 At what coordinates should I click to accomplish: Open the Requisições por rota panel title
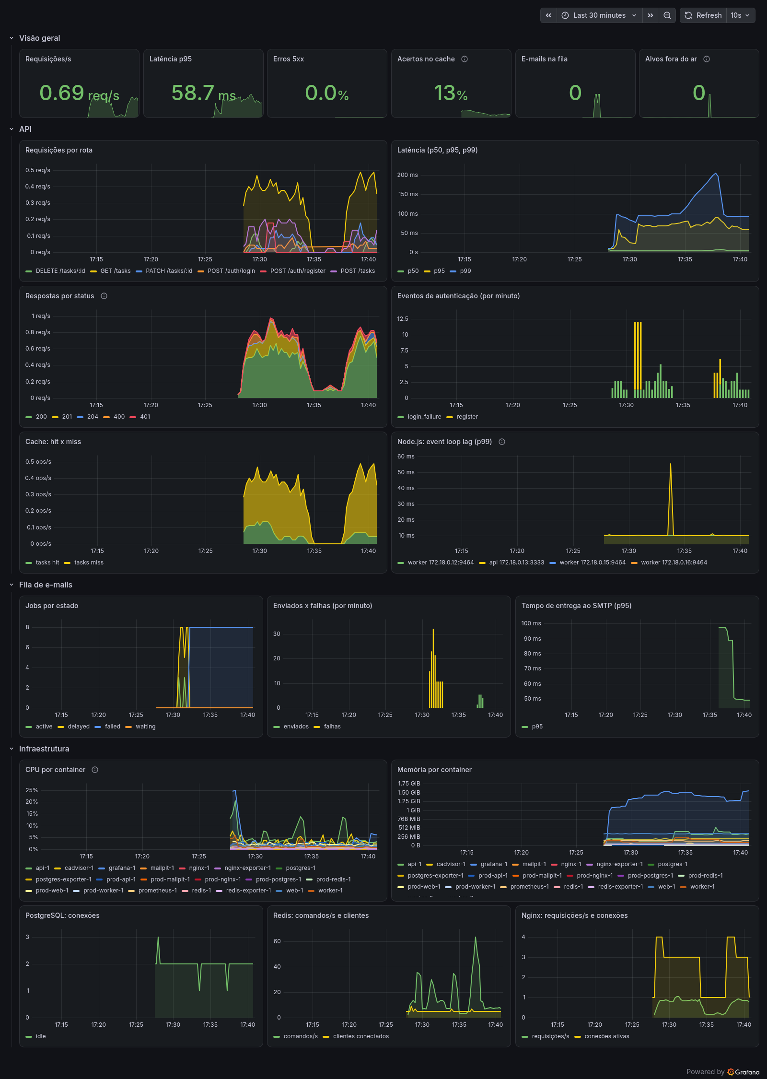tap(59, 150)
